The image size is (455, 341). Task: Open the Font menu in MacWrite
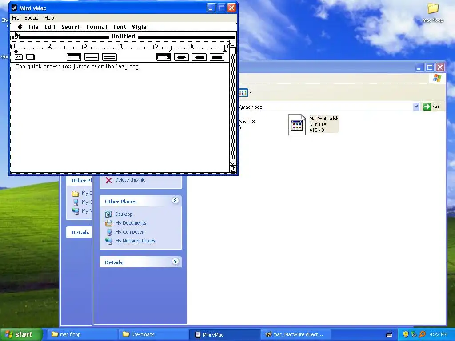point(120,27)
